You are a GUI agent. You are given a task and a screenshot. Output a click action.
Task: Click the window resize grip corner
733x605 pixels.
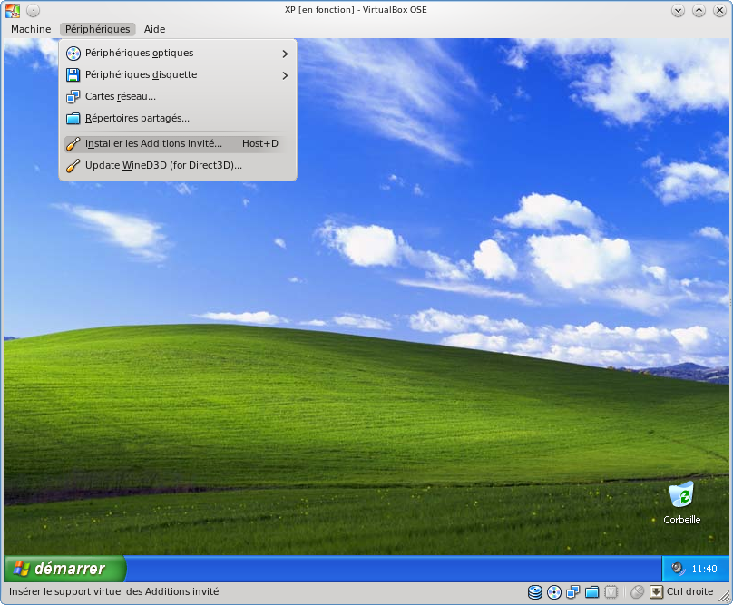pos(726,598)
